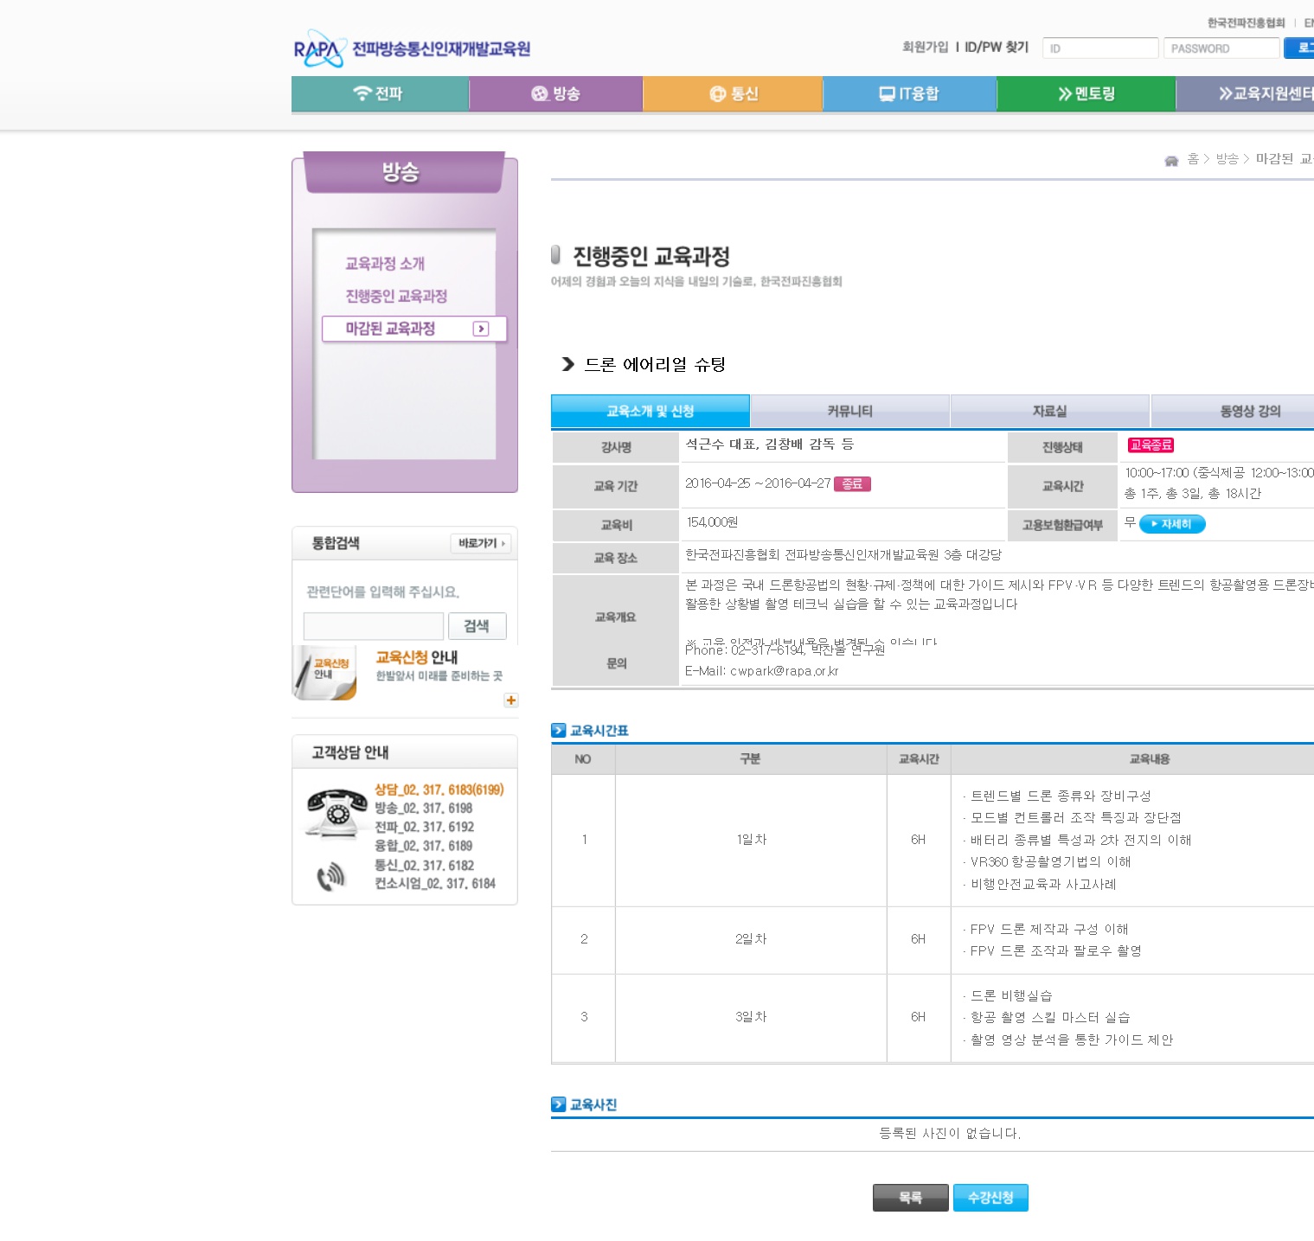Click the 교육신청 안내 notebook image
Image resolution: width=1314 pixels, height=1241 pixels.
[324, 672]
